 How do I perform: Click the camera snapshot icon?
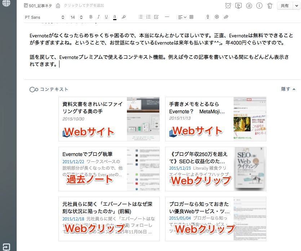click(x=217, y=17)
